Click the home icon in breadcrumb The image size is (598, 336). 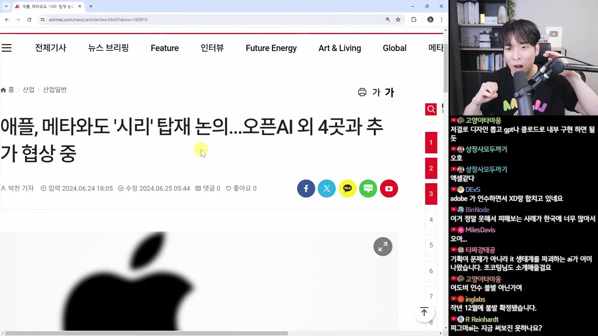(4, 90)
